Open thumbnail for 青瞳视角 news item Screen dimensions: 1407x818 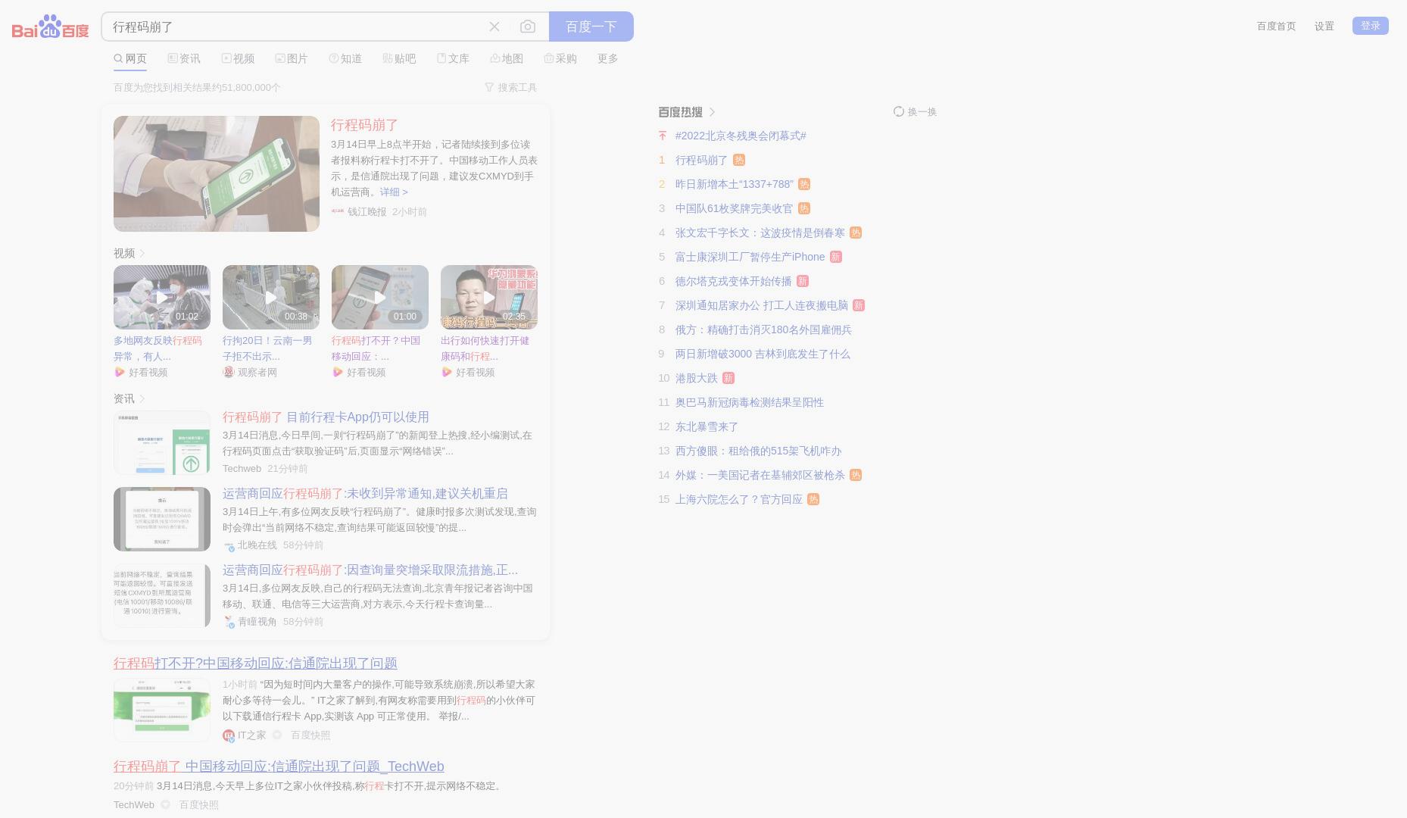[x=162, y=596]
